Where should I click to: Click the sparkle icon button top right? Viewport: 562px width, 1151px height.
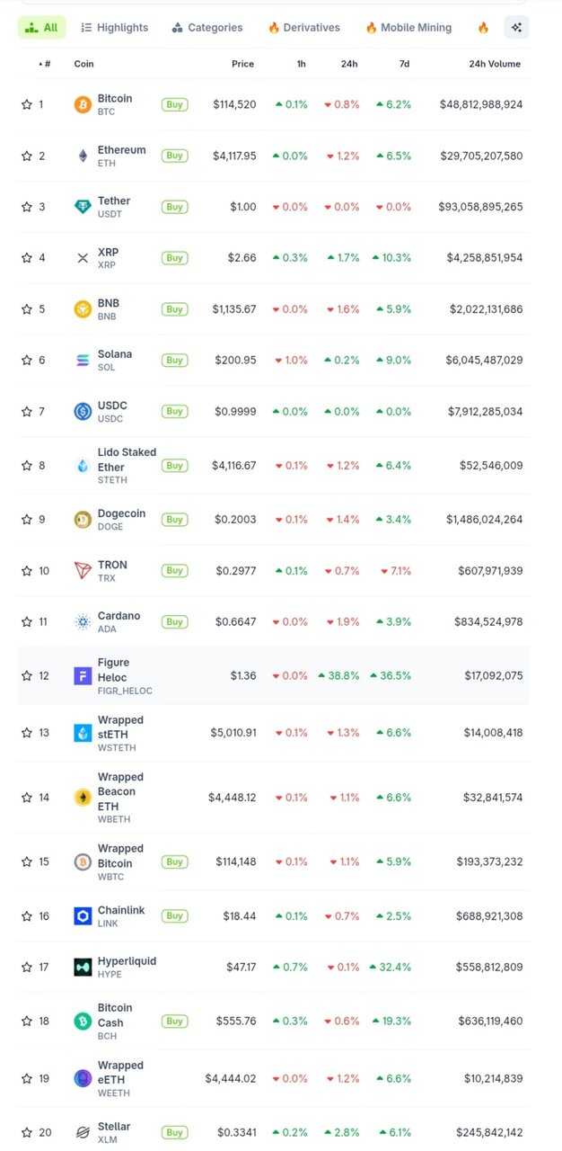click(516, 28)
